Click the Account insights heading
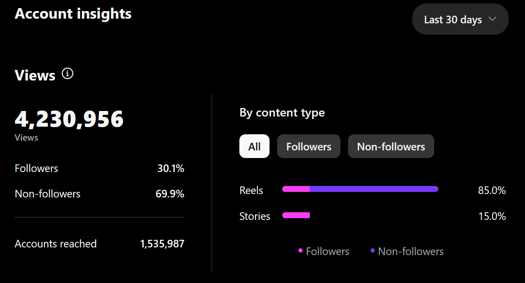 (x=73, y=14)
